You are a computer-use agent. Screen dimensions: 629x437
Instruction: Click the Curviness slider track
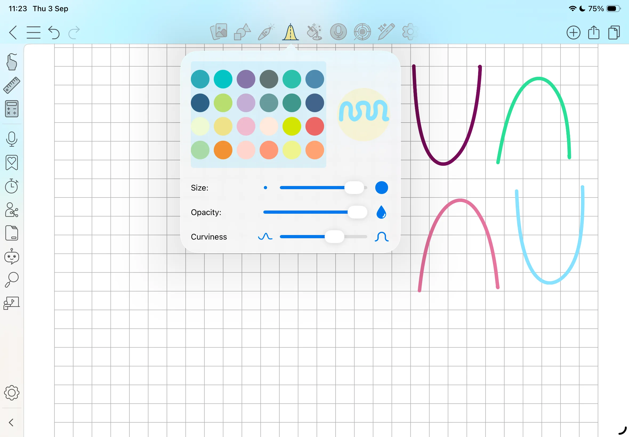(x=323, y=237)
